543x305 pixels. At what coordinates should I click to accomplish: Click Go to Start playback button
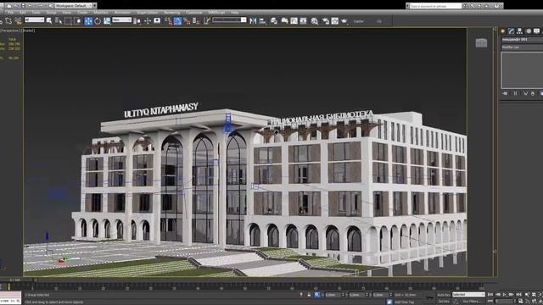click(490, 295)
